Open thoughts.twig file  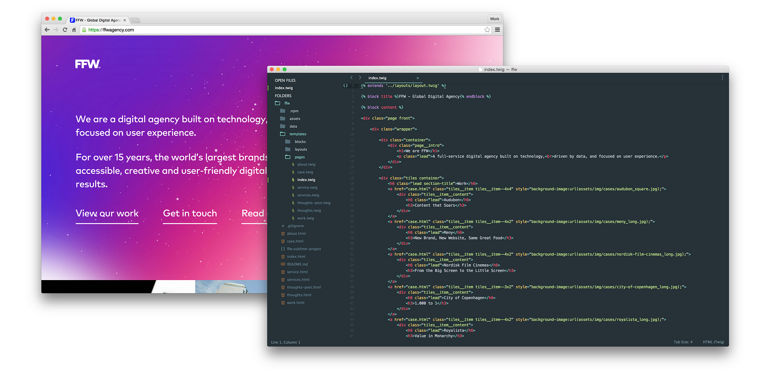pos(309,211)
